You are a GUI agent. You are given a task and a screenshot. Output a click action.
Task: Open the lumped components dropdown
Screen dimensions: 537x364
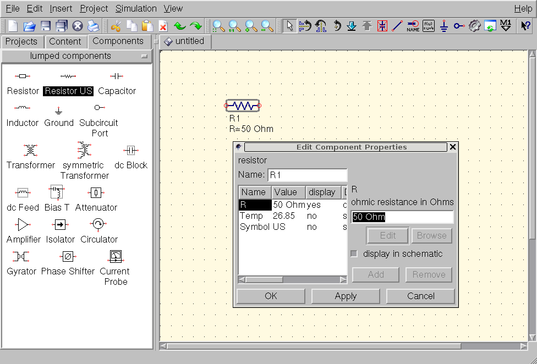tap(76, 56)
